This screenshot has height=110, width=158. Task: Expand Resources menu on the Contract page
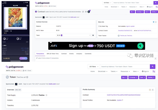[x=133, y=7]
